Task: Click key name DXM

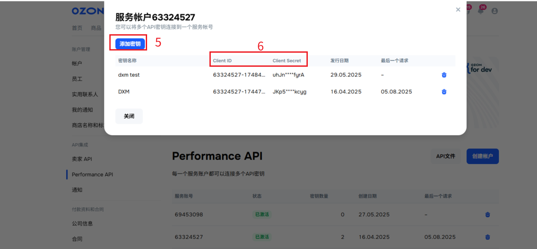Action: tap(124, 92)
